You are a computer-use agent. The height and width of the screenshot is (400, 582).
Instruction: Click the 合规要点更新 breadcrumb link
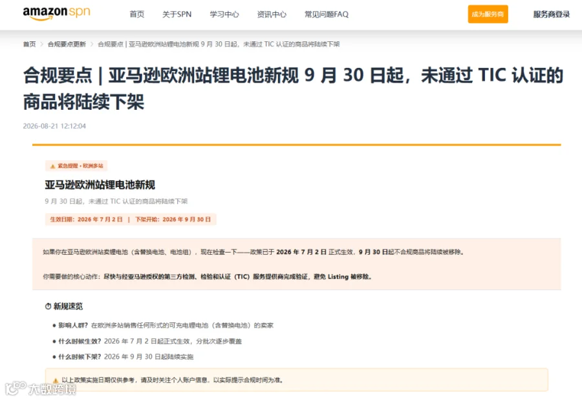click(x=67, y=44)
